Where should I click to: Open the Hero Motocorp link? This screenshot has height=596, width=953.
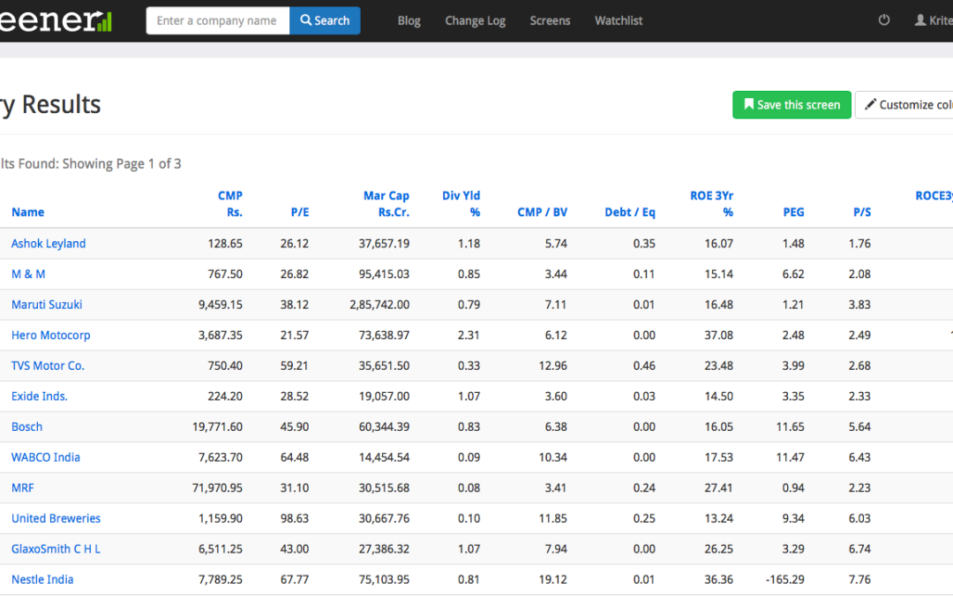point(51,336)
